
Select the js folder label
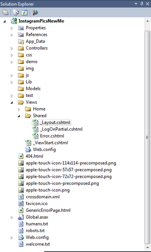27,75
